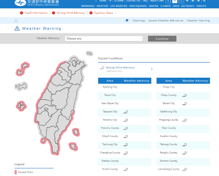219x176 pixels.
Task: Click the wind advisory icon for Miaoli County
Action: pyautogui.click(x=126, y=136)
